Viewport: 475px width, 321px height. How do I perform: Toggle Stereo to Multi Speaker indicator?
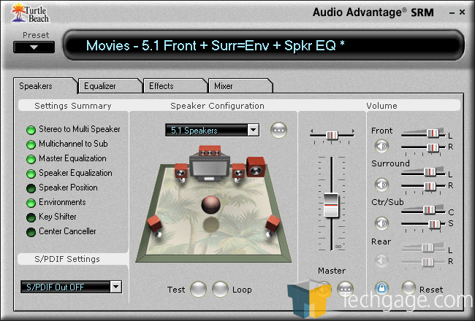(x=31, y=130)
